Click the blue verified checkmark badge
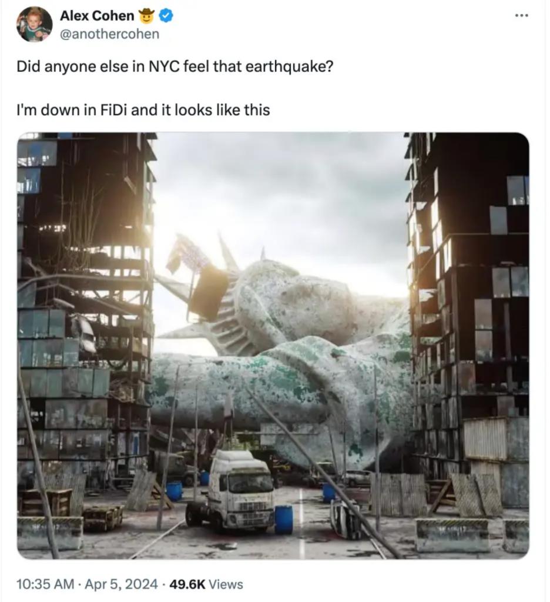Image resolution: width=550 pixels, height=602 pixels. pyautogui.click(x=166, y=16)
